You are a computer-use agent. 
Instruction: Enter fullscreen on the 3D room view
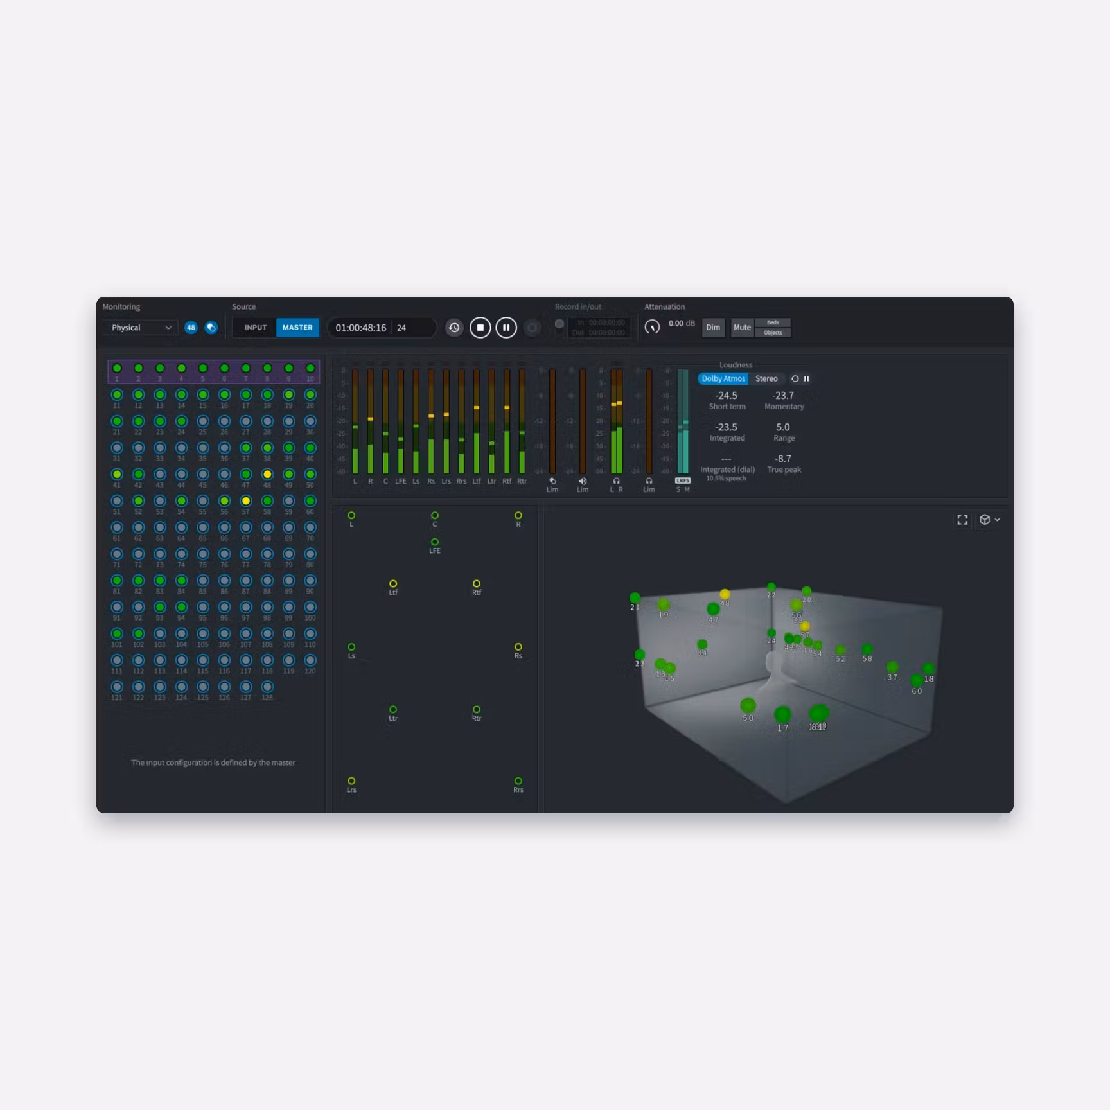pos(962,520)
